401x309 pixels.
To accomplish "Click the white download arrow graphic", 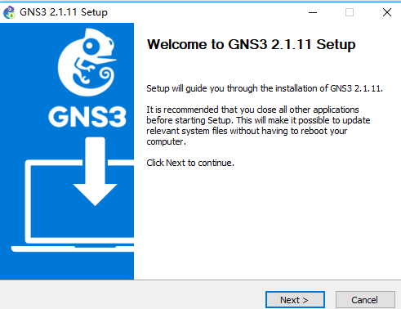I will (x=95, y=171).
